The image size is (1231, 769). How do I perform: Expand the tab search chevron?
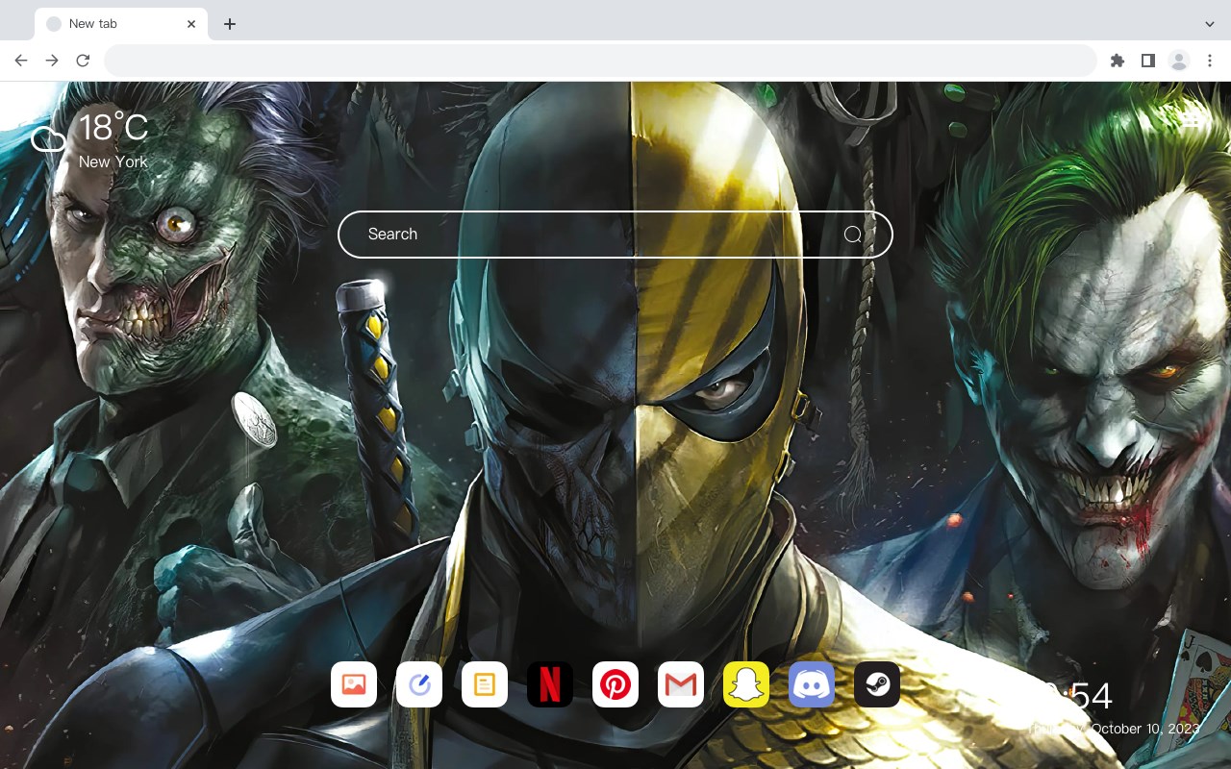coord(1210,24)
